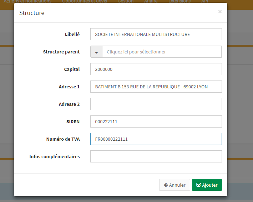Screen dimensions: 253x202
Task: Click the Numéro de TVA field
Action: [x=156, y=139]
